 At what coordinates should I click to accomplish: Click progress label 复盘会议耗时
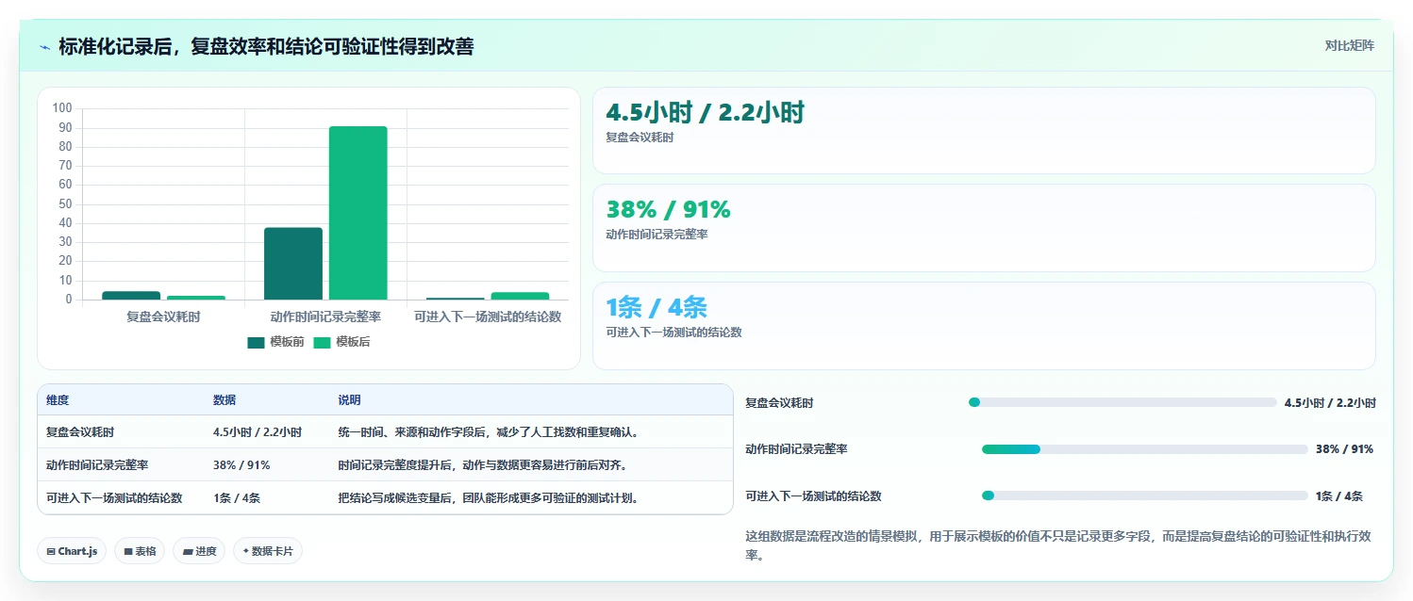779,403
